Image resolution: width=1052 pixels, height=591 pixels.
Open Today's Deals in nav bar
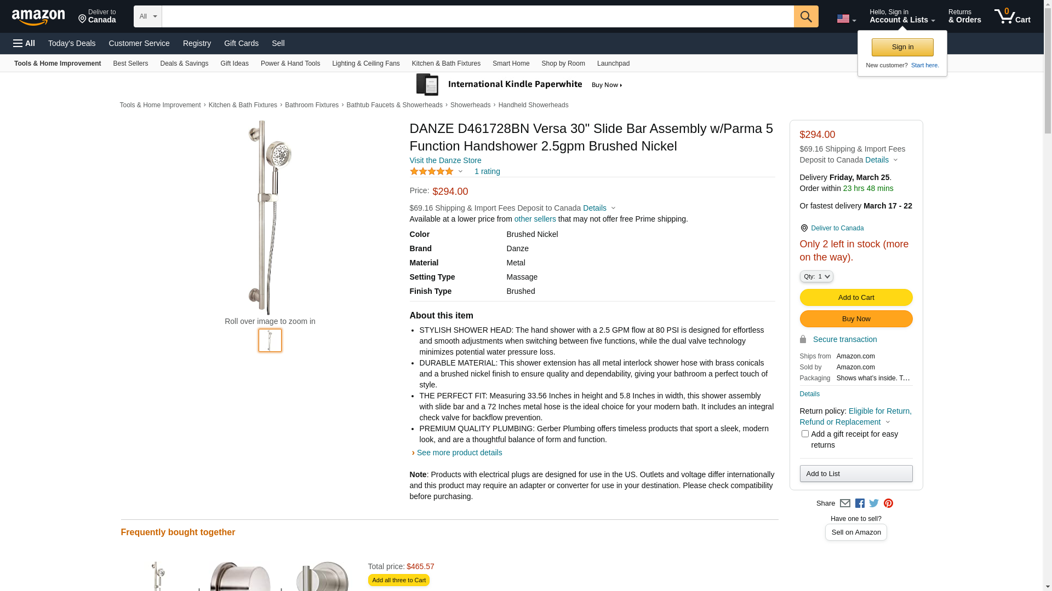72,43
